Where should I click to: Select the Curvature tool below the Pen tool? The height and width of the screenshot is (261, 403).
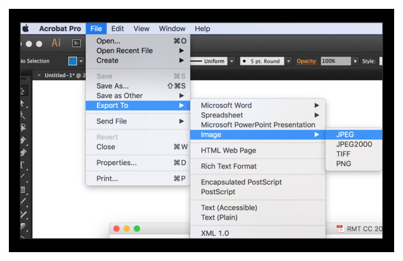(23, 153)
